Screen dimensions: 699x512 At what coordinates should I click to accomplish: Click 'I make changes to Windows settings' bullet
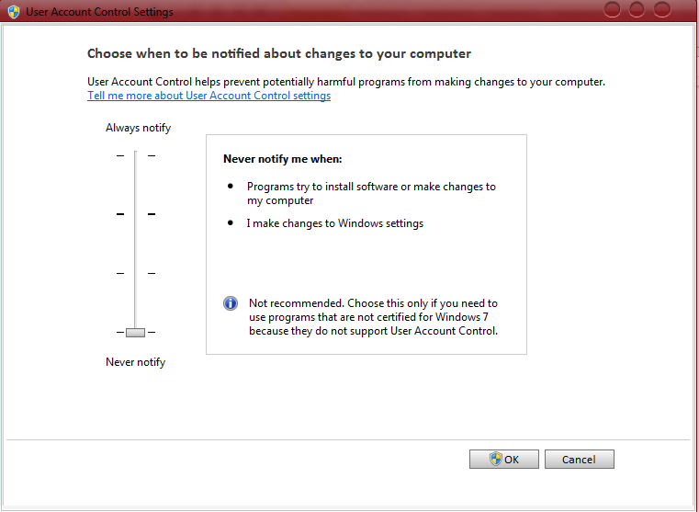(334, 223)
